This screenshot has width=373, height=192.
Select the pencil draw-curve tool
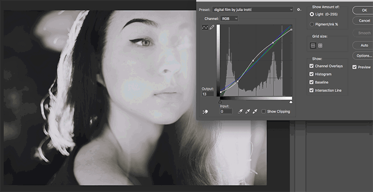pos(212,28)
